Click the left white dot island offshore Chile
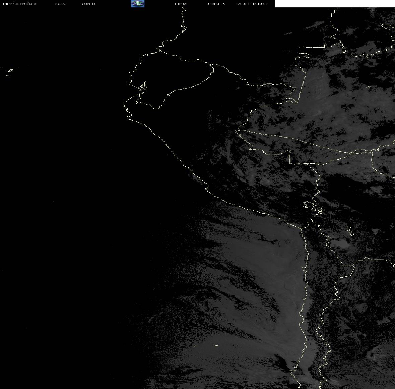The height and width of the screenshot is (389, 395). [195, 346]
